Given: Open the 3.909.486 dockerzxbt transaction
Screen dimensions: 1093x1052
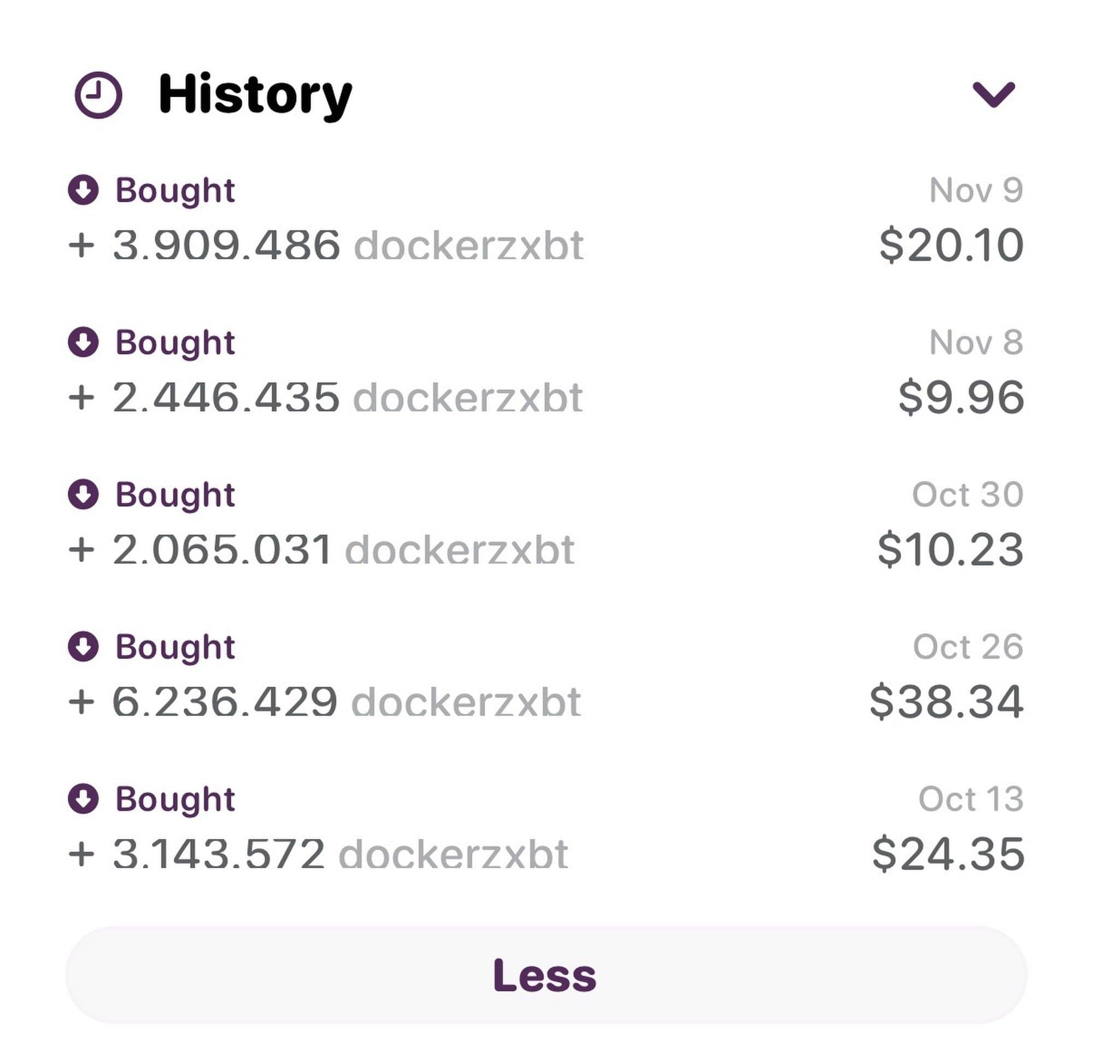Looking at the screenshot, I should 326,245.
